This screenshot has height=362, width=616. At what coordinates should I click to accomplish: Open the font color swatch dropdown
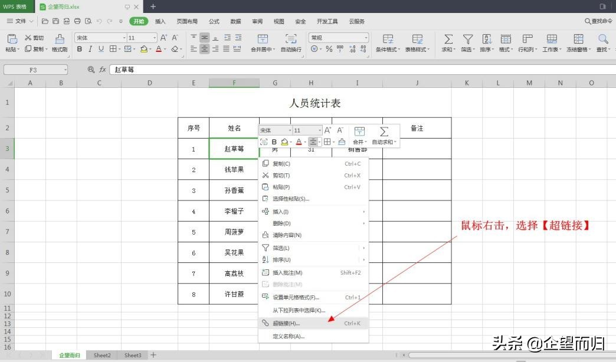tap(164, 49)
